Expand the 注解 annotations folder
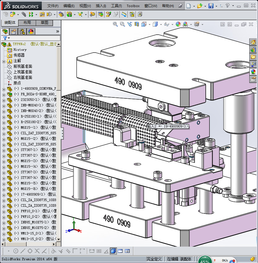258x263 pixels. 4,61
